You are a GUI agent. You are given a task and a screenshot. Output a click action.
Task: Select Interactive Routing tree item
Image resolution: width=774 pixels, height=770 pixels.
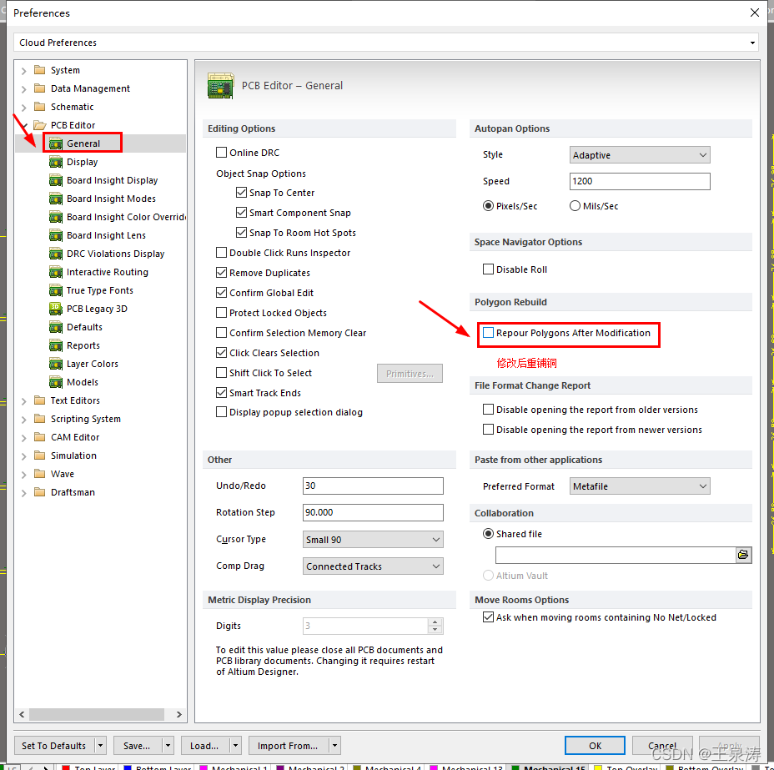(107, 272)
